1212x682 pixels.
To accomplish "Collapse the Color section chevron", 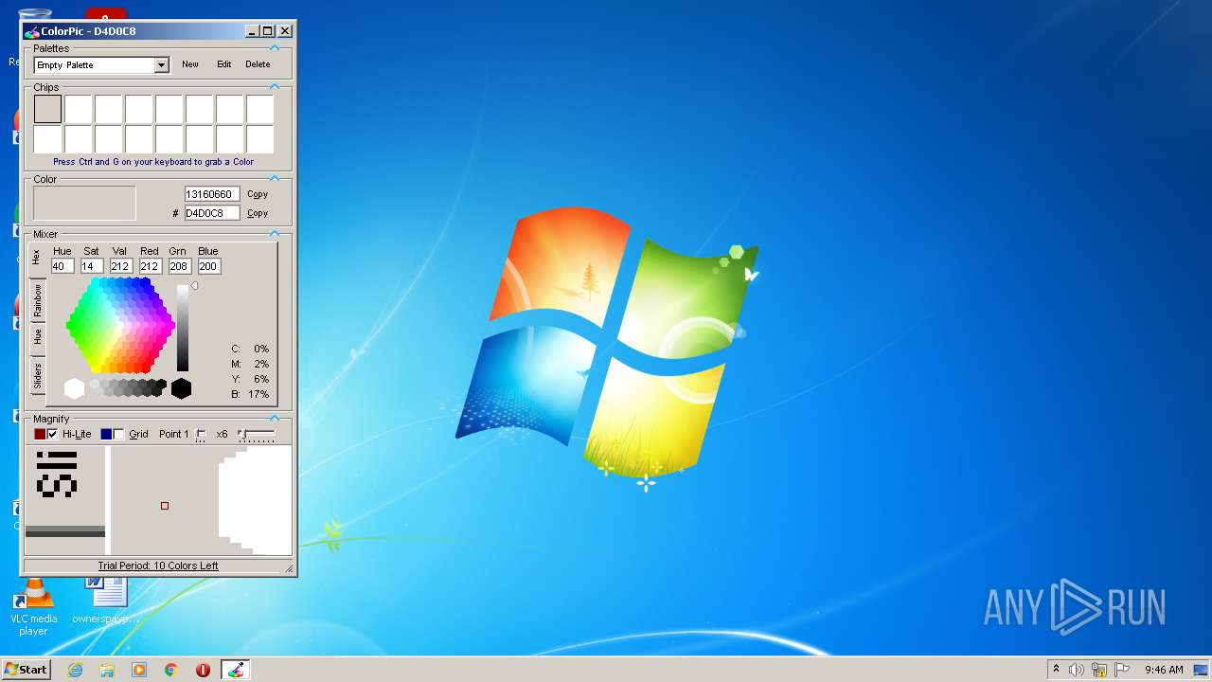I will pyautogui.click(x=275, y=178).
